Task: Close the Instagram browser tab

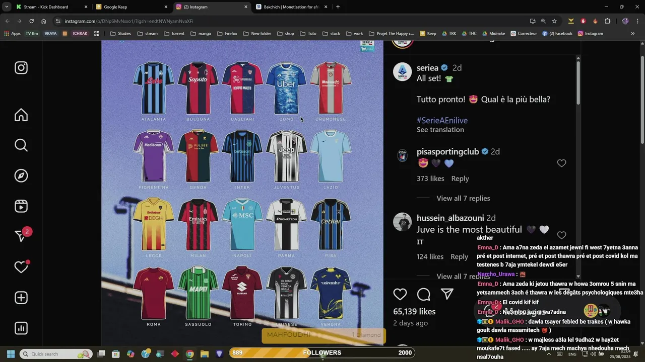Action: pos(245,7)
